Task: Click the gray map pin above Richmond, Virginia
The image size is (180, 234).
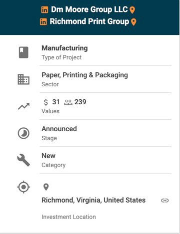Action: pyautogui.click(x=46, y=187)
